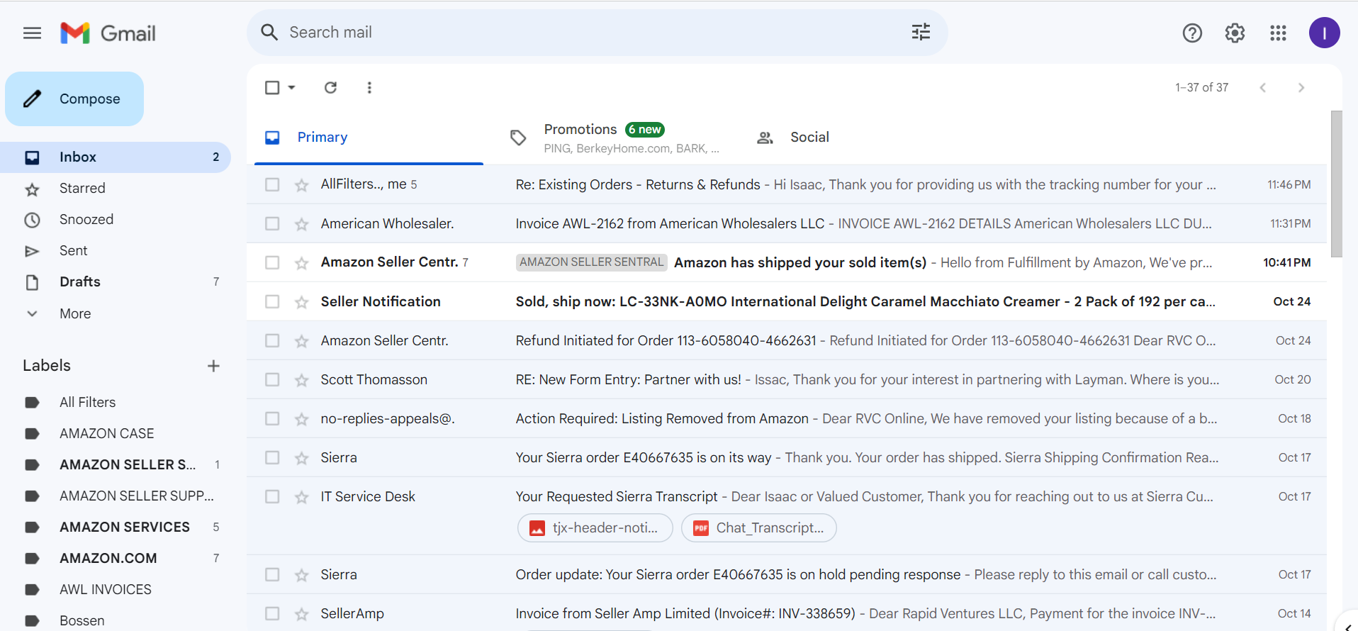Screen dimensions: 1358x631
Task: Open tjx-header-noti attachment chip
Action: click(595, 528)
